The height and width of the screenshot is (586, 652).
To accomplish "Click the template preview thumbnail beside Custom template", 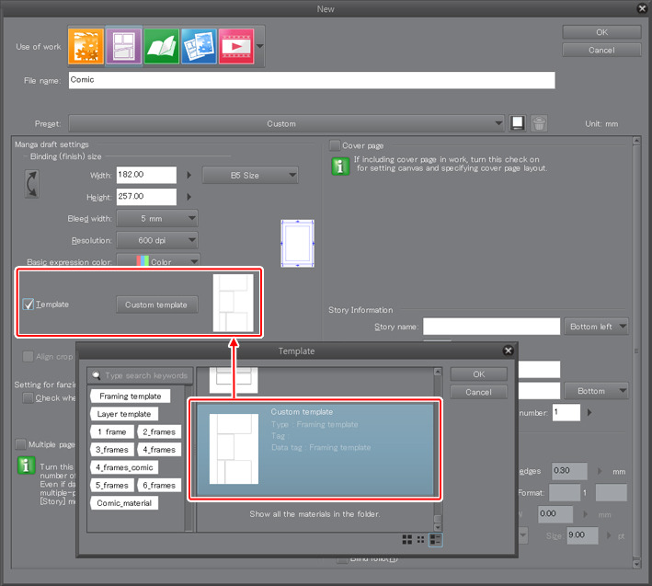I will coord(234,303).
